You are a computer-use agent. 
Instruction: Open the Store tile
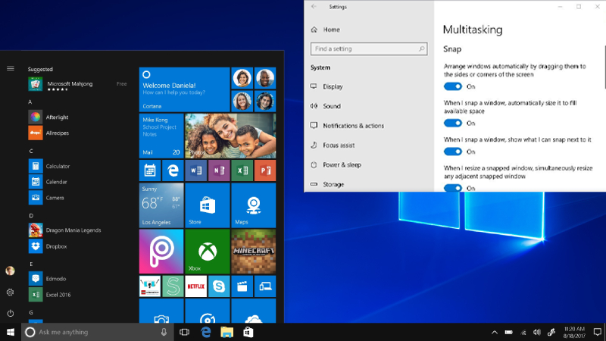pyautogui.click(x=208, y=205)
